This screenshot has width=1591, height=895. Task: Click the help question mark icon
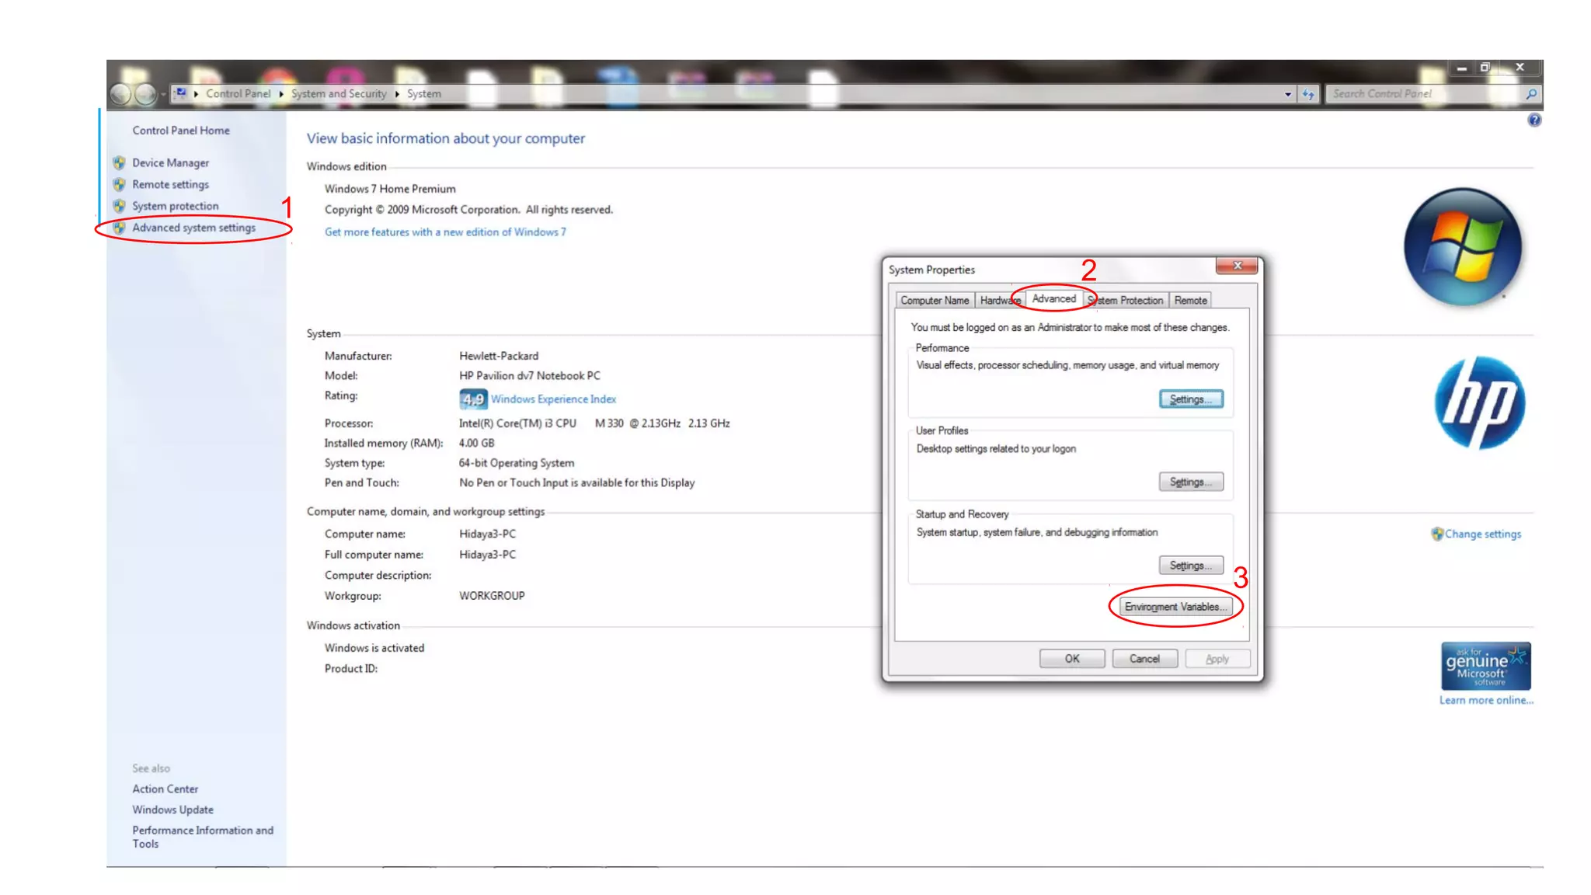pyautogui.click(x=1534, y=120)
